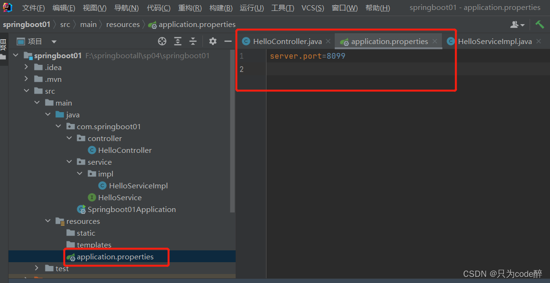Open the 视图(V) menu
The image size is (550, 283).
point(95,8)
